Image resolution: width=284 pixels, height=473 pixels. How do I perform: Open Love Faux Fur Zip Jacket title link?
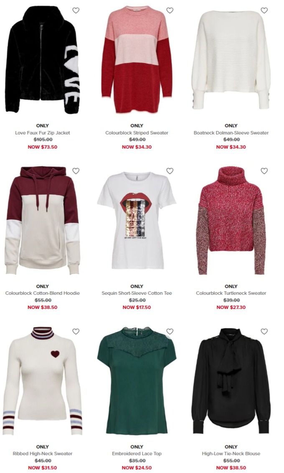coord(43,133)
